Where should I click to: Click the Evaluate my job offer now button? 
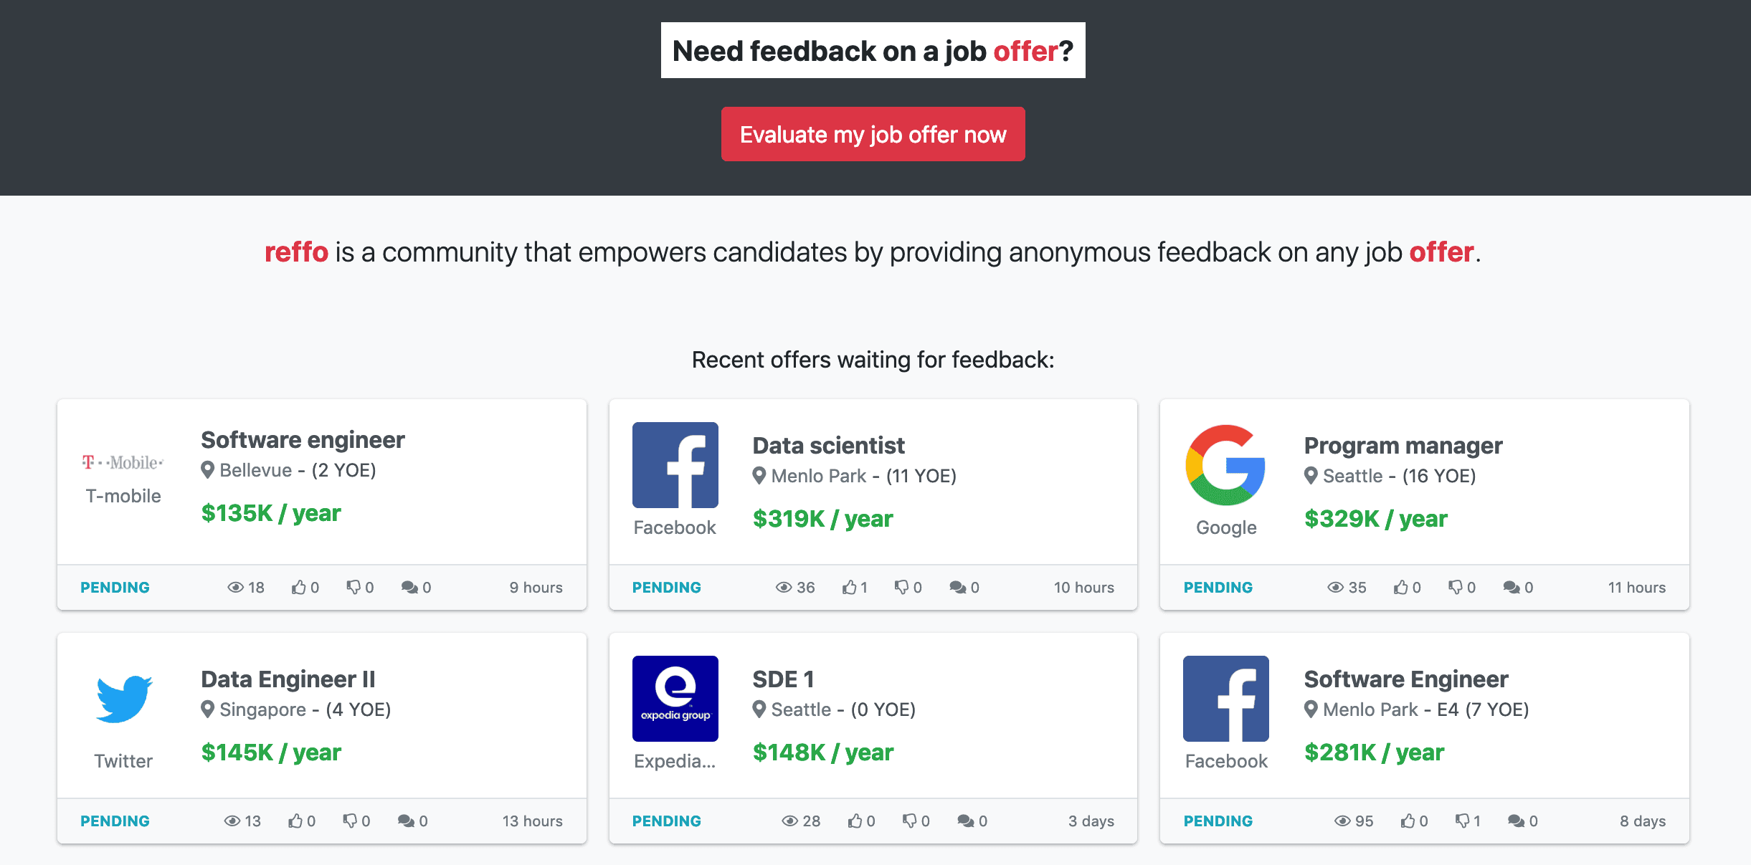(873, 135)
